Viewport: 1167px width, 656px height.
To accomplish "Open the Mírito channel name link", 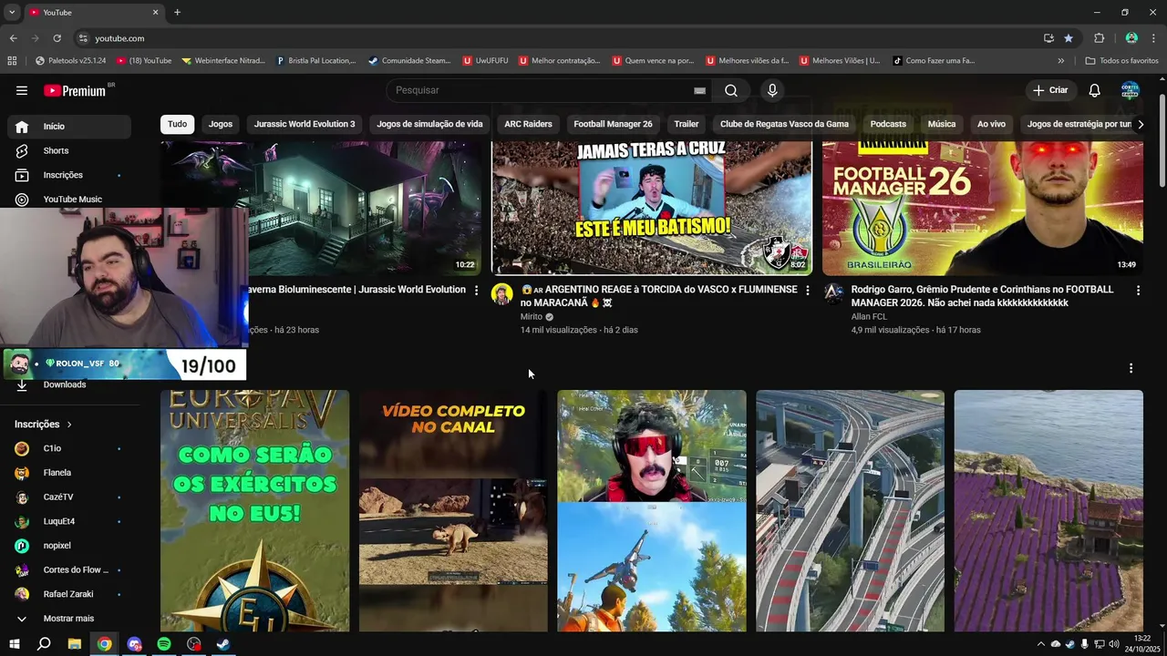I will tap(532, 317).
